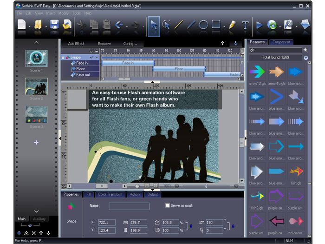Screen dimensions: 325x244
Task: Switch to the Auxiliary tab
Action: pyautogui.click(x=39, y=219)
